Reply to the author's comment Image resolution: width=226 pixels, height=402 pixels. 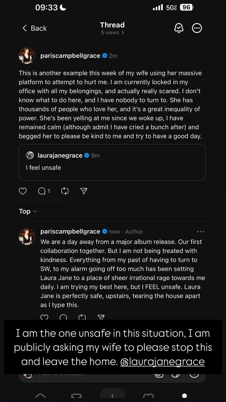pyautogui.click(x=63, y=317)
